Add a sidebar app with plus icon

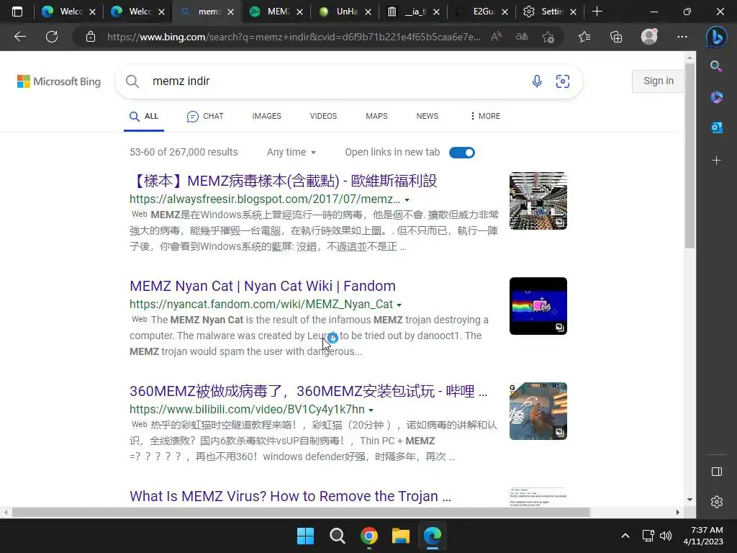click(x=716, y=161)
